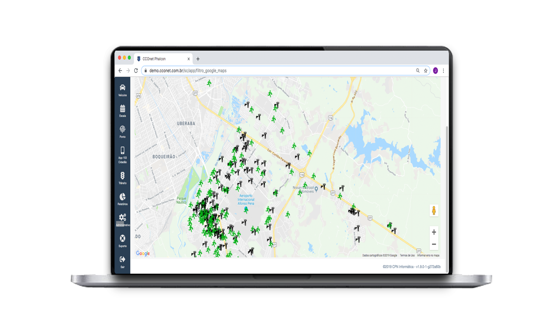Open Termos de Uso link

click(407, 255)
